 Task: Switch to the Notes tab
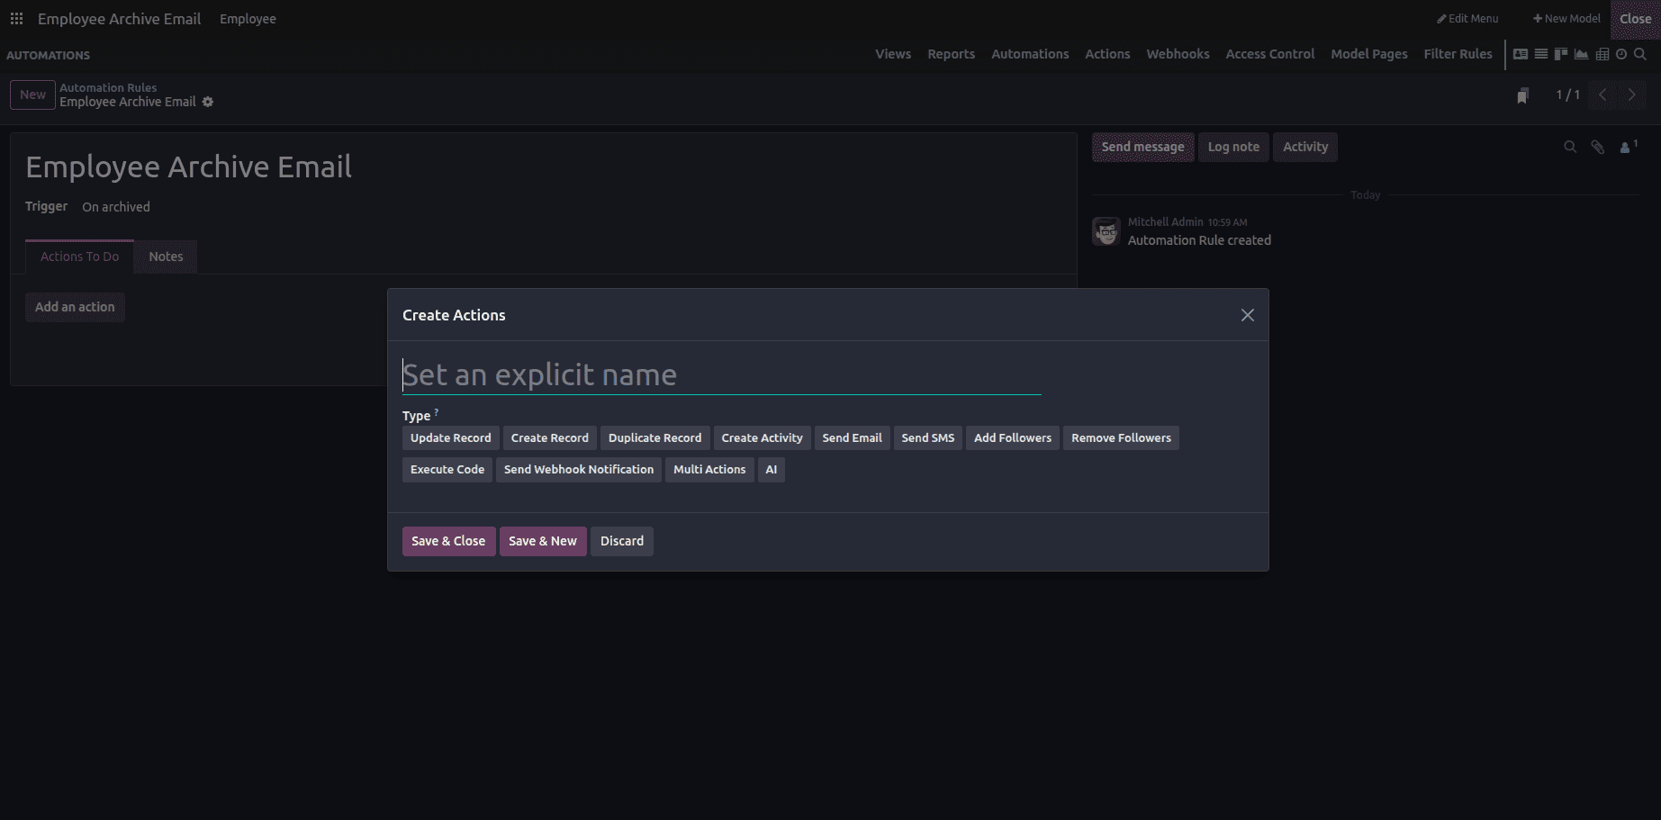[x=165, y=257]
